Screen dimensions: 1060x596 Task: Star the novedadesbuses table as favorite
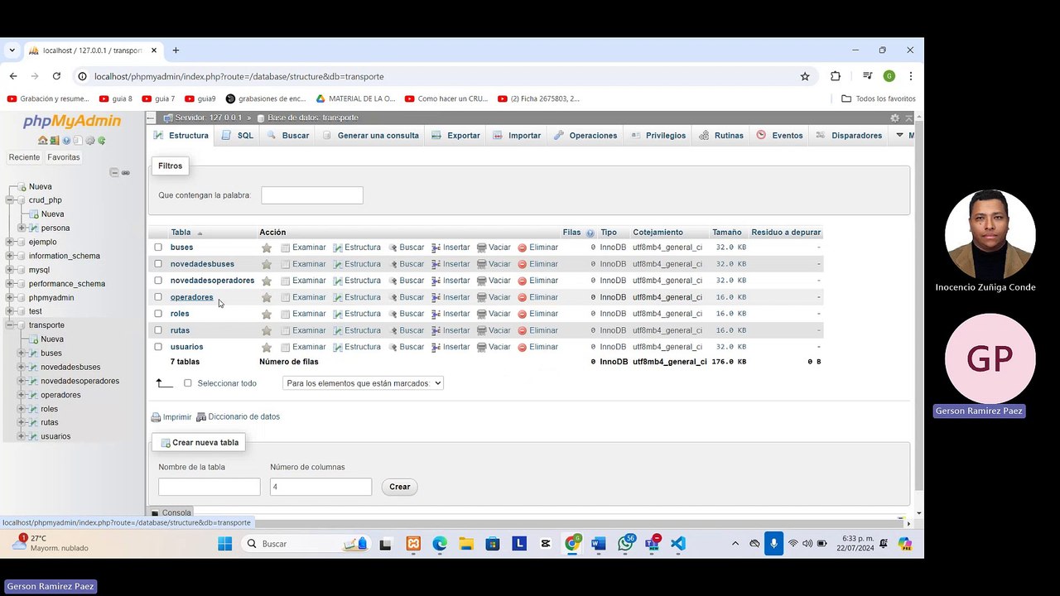coord(266,264)
